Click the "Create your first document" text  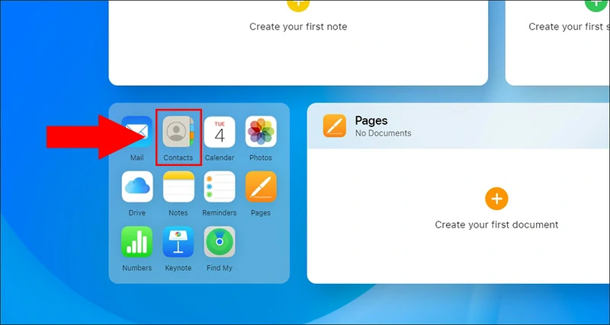[496, 225]
